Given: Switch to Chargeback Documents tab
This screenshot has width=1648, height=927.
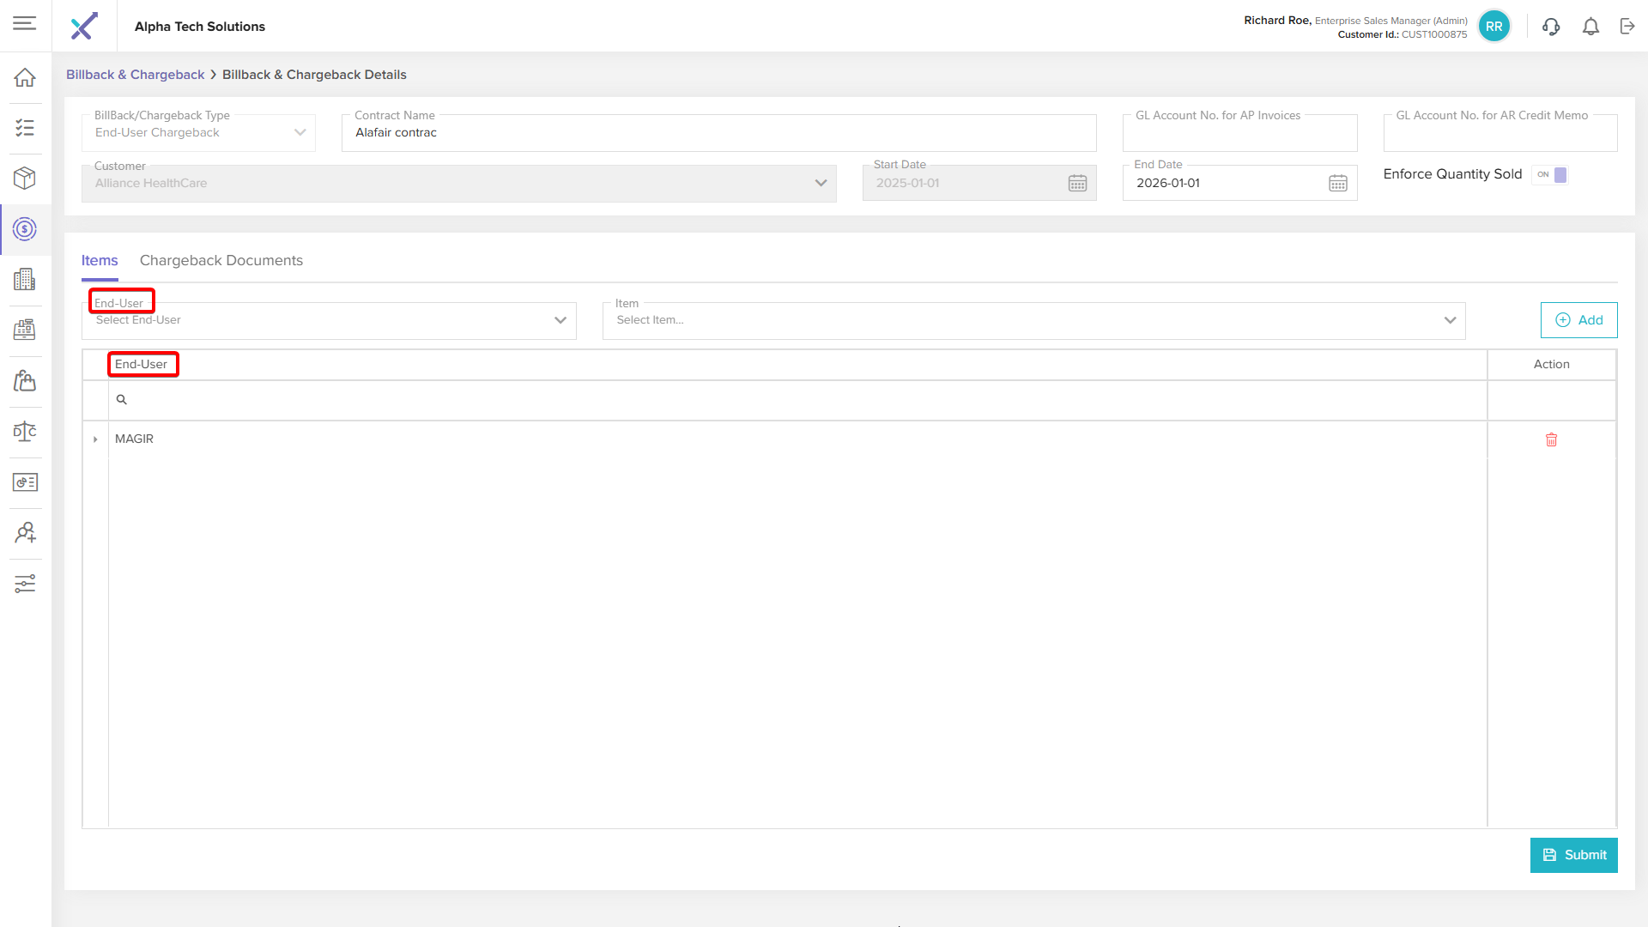Looking at the screenshot, I should 221,260.
